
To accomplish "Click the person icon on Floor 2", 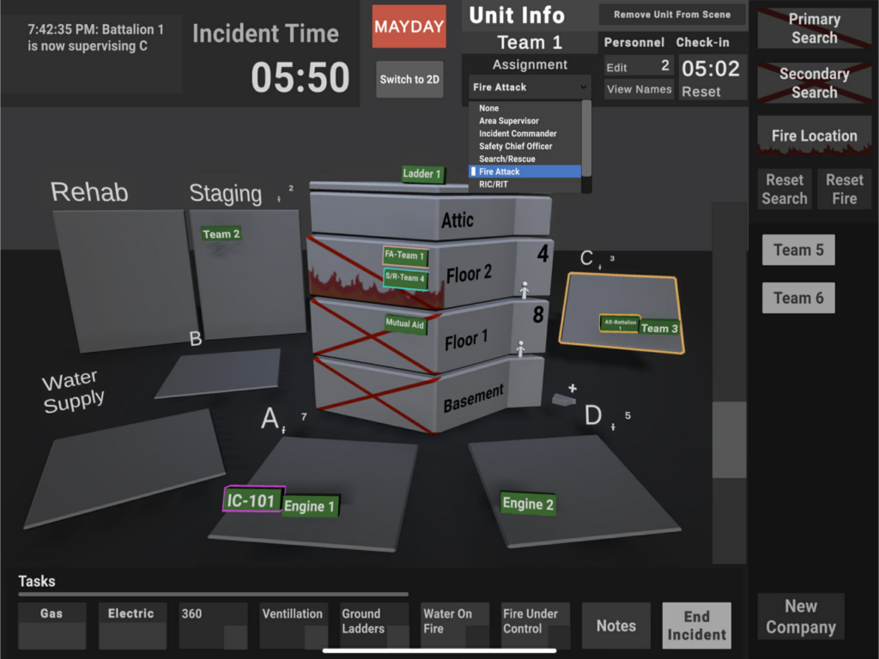I will pyautogui.click(x=524, y=290).
